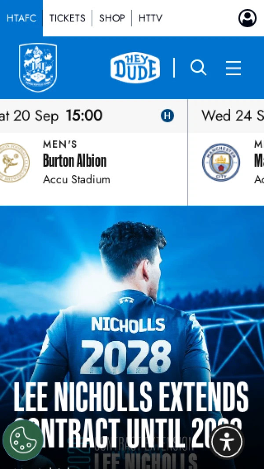Click the Burton Albion club badge
264x469 pixels.
[15, 162]
